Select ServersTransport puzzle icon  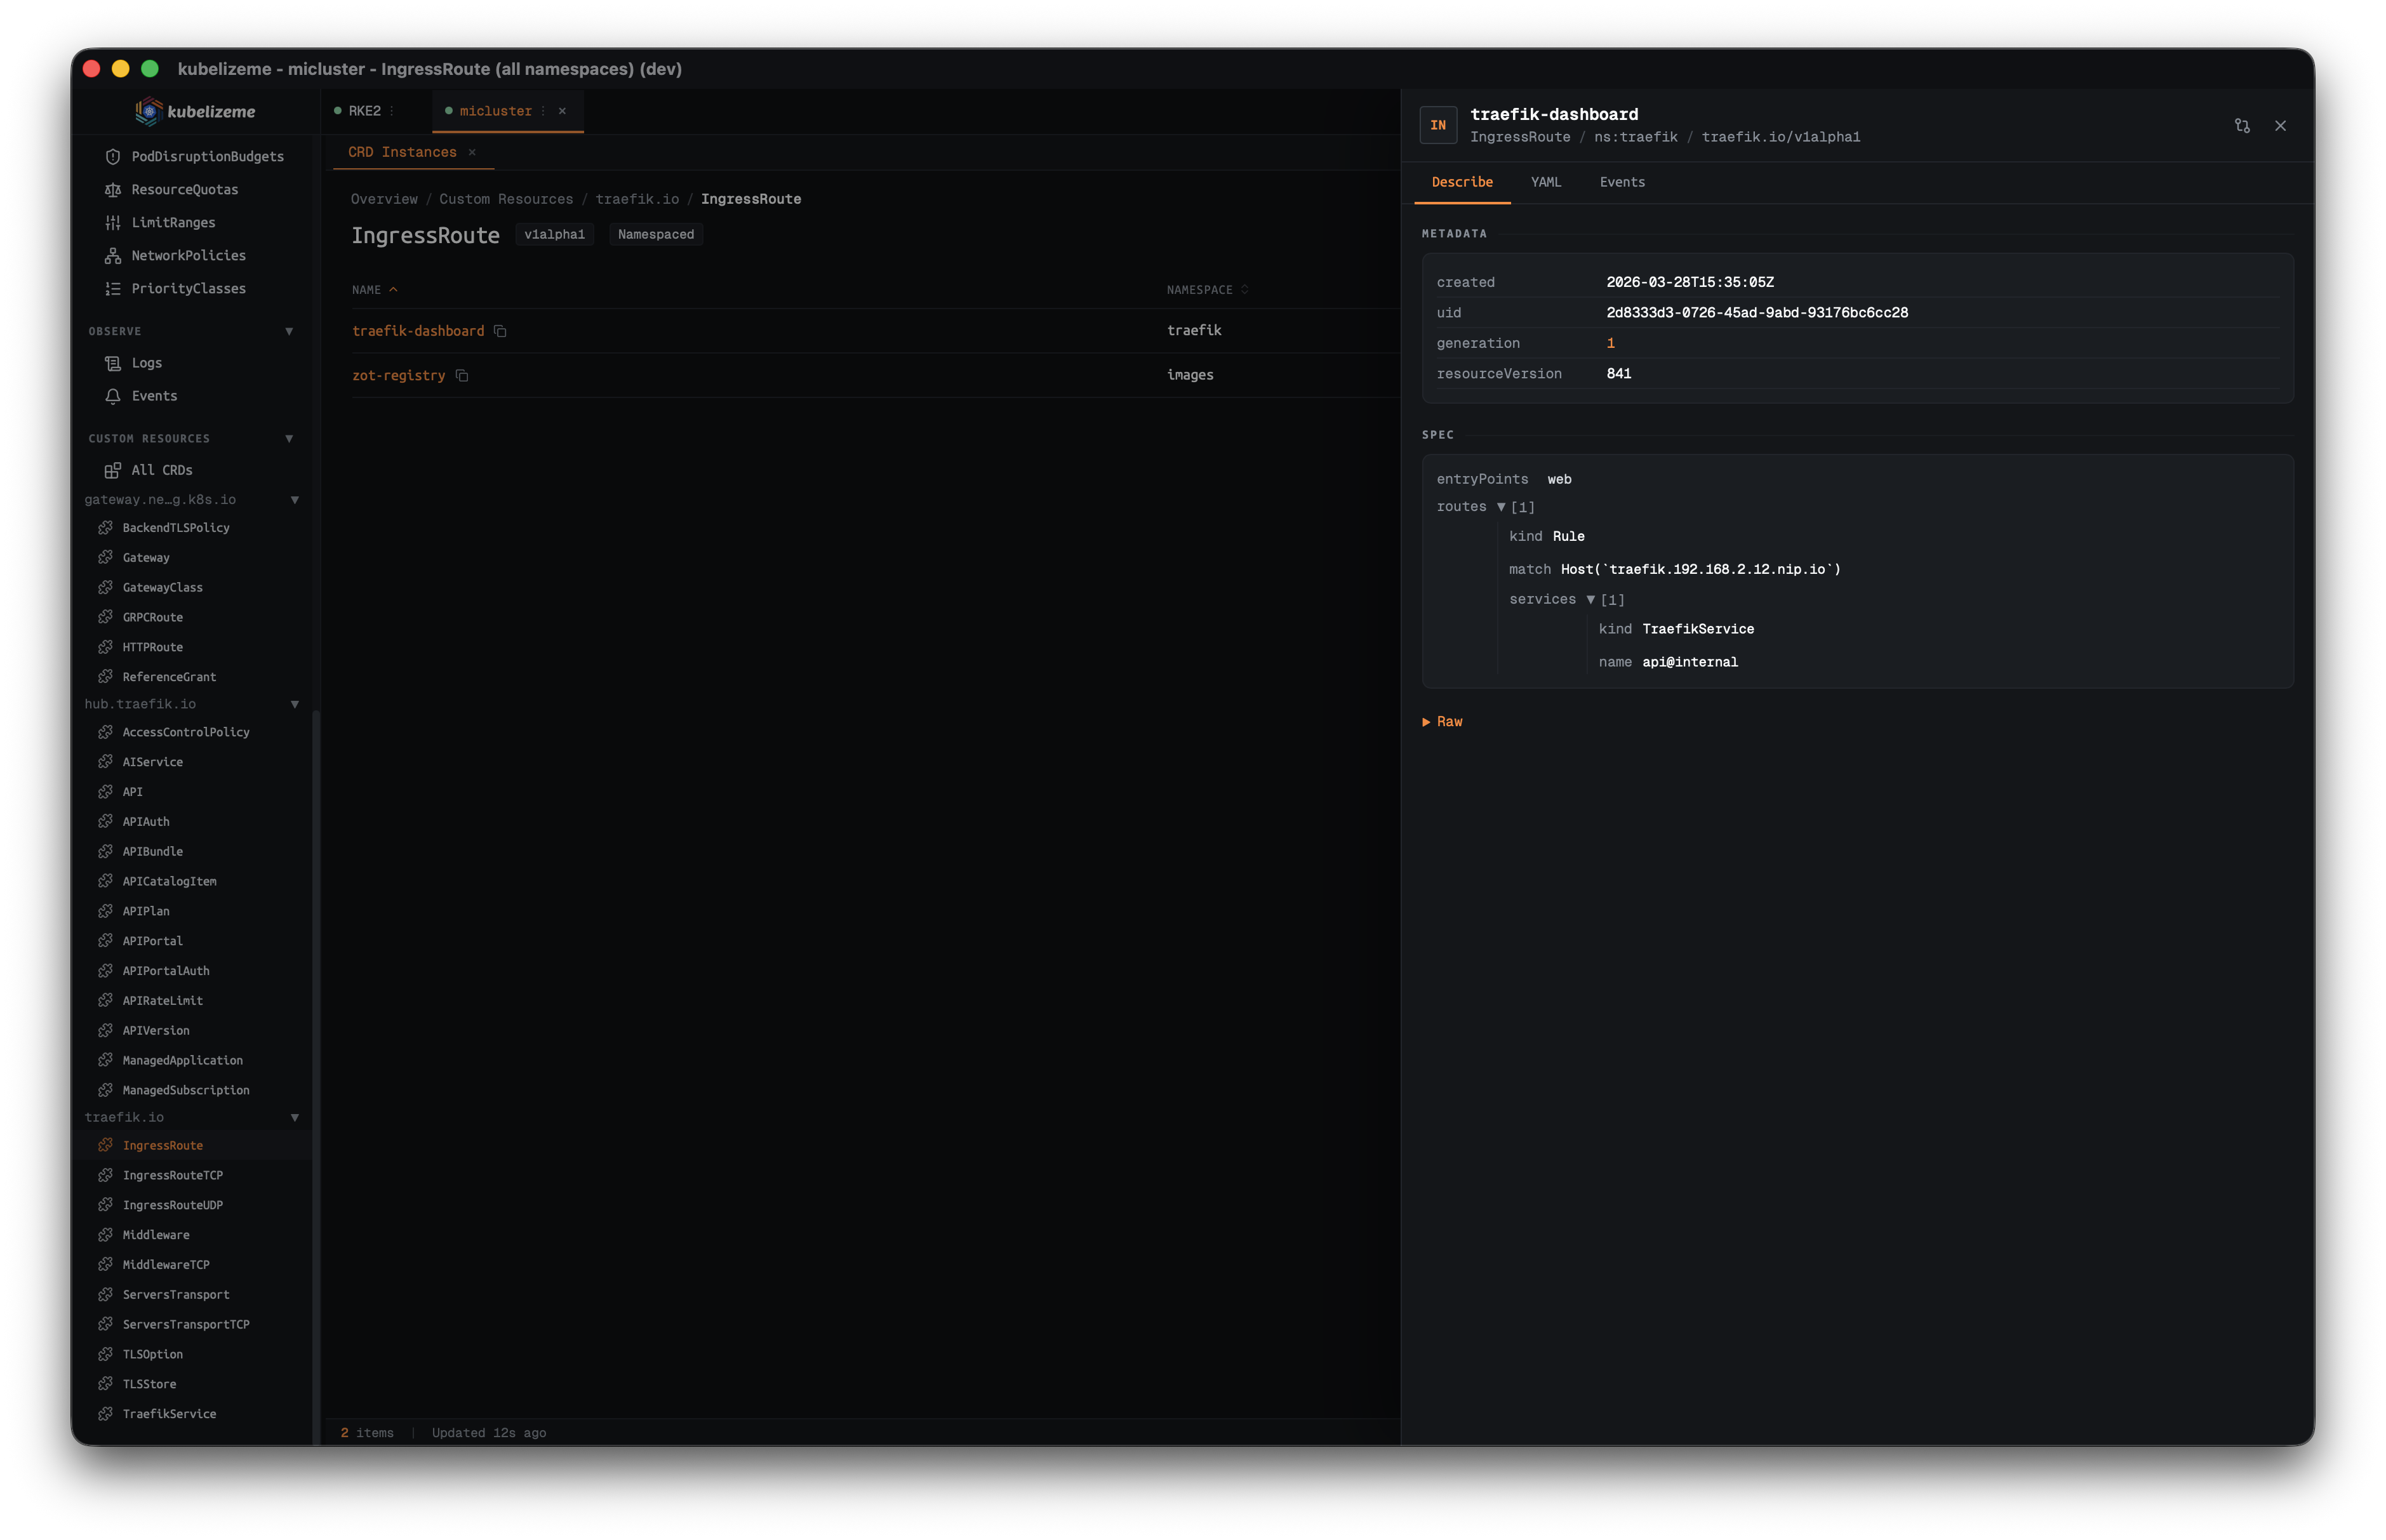[x=105, y=1295]
